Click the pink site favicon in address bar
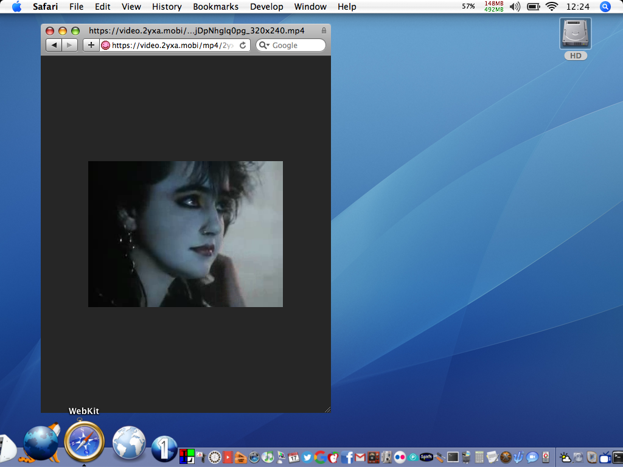The height and width of the screenshot is (467, 623). [x=105, y=45]
